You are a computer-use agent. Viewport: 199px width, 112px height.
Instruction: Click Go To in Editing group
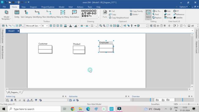pyautogui.click(x=157, y=11)
